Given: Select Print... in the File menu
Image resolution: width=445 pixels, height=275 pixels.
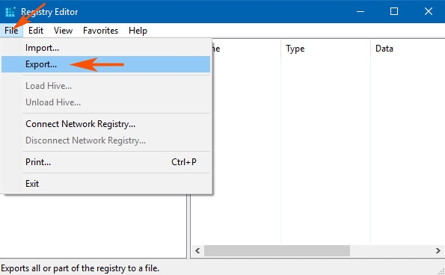Looking at the screenshot, I should pos(105,162).
